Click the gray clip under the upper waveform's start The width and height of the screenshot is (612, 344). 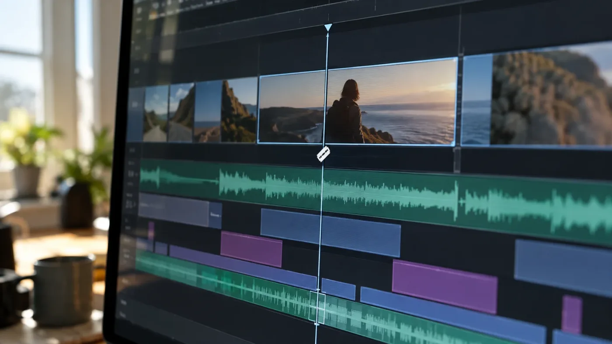point(174,210)
